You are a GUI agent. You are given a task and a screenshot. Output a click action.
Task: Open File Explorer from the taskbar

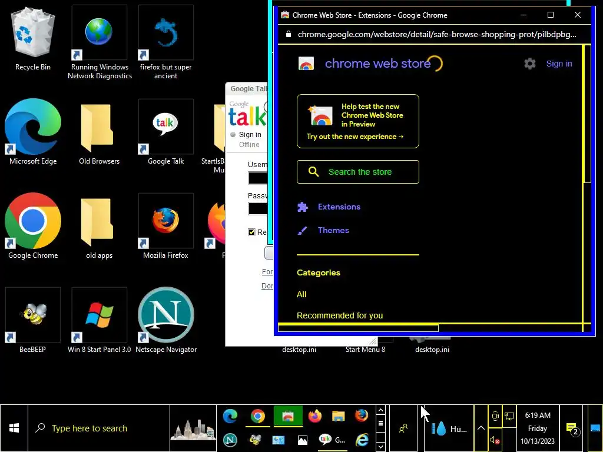pos(339,416)
